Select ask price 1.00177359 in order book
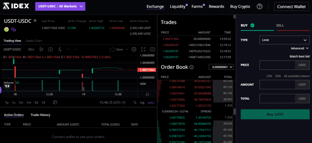The image size is (312, 143). [177, 106]
